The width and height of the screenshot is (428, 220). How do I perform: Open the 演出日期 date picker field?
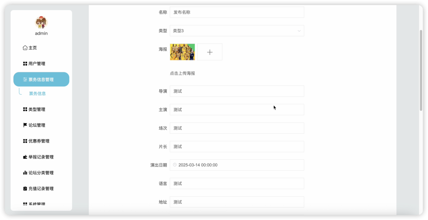point(237,165)
